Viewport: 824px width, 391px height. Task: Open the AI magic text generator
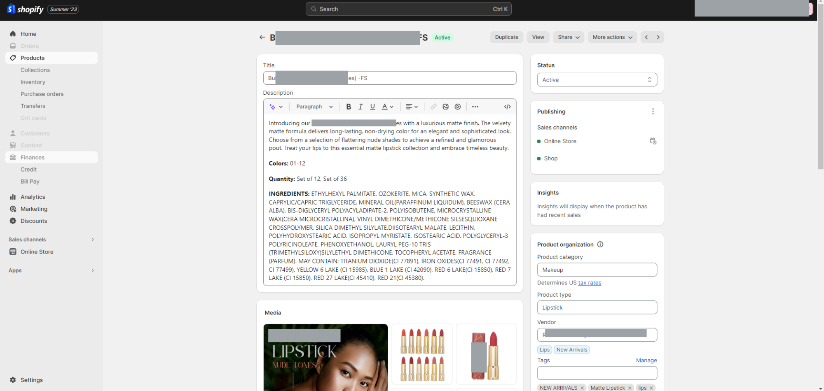pyautogui.click(x=276, y=107)
